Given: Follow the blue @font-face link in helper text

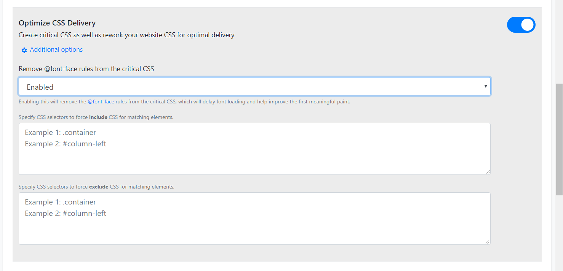Looking at the screenshot, I should [x=101, y=102].
